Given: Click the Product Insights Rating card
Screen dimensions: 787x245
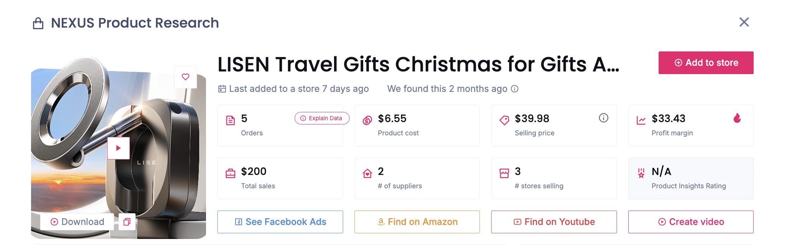Looking at the screenshot, I should pos(691,178).
